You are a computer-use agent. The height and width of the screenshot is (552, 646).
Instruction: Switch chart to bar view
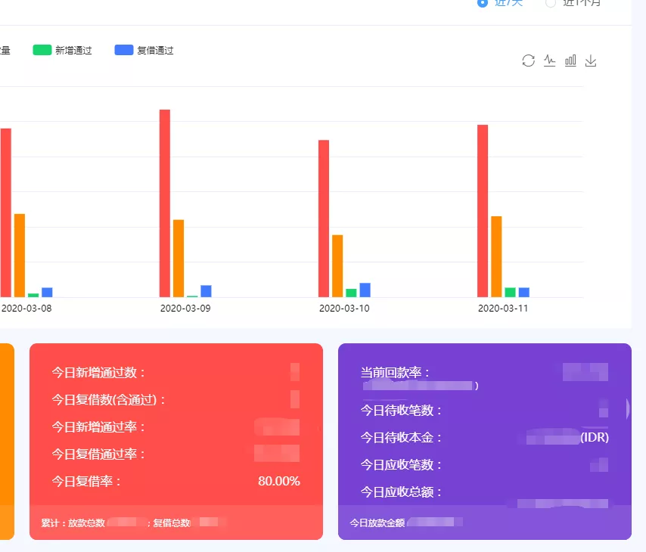(x=570, y=60)
